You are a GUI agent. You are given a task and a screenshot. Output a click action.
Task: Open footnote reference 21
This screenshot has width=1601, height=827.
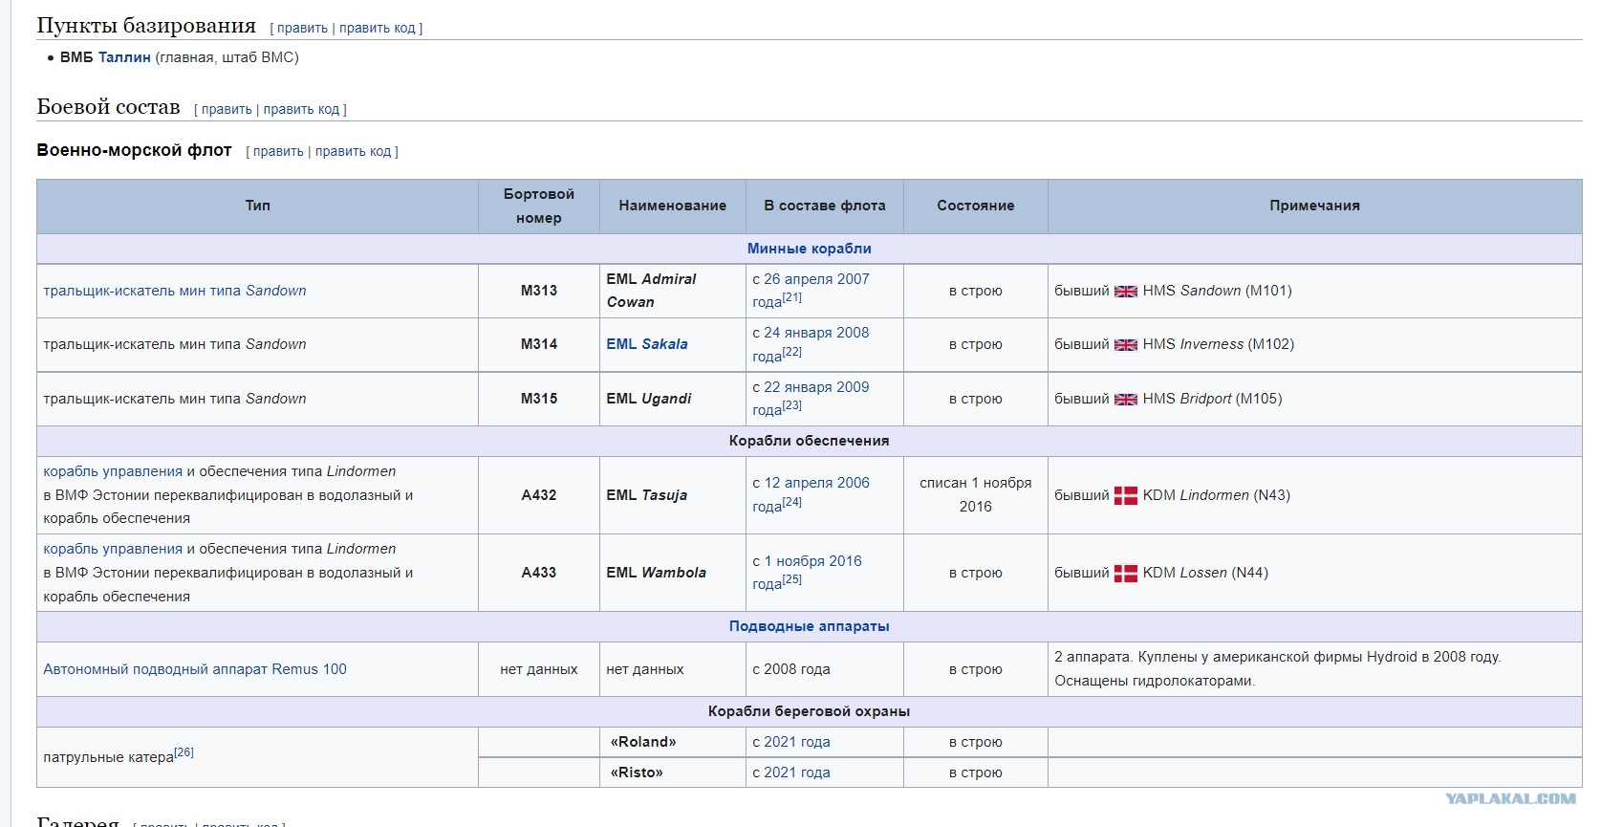point(792,298)
